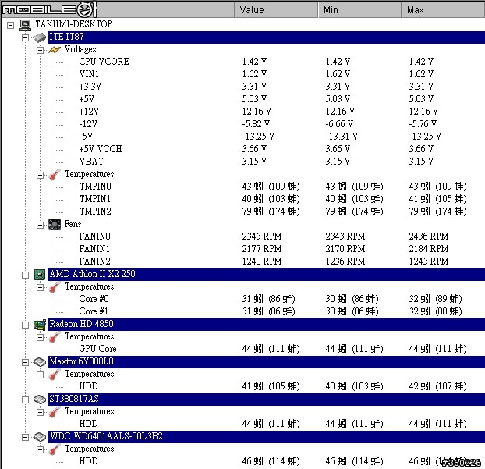Image resolution: width=485 pixels, height=469 pixels.
Task: Select the CPU VCORE voltage row
Action: click(104, 62)
